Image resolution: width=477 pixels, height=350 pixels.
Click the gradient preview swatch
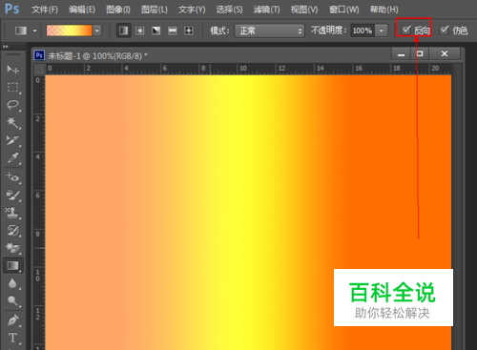tap(70, 31)
